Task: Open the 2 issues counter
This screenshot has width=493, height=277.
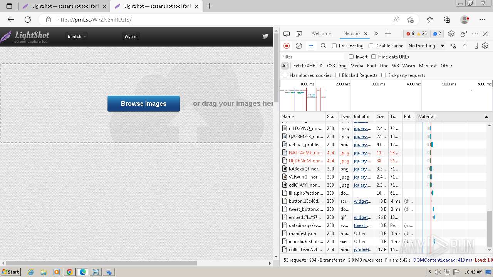Action: click(437, 33)
